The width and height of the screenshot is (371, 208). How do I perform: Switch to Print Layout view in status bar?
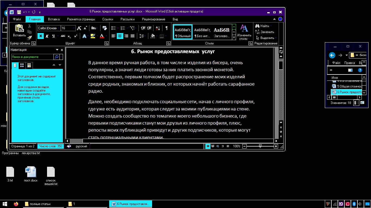point(208,146)
